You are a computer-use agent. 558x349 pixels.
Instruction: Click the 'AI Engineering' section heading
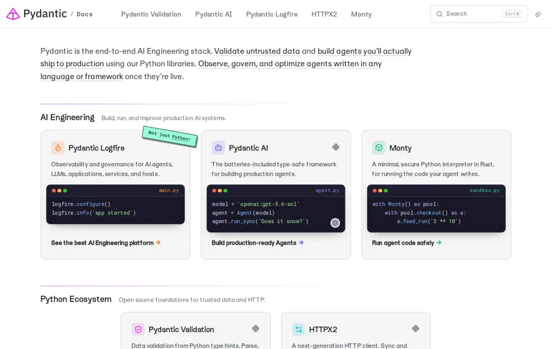67,118
